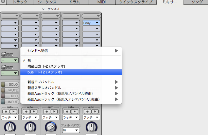The image size is (208, 135).
Task: Enable automation play on the third channel strip
Action: (54, 112)
